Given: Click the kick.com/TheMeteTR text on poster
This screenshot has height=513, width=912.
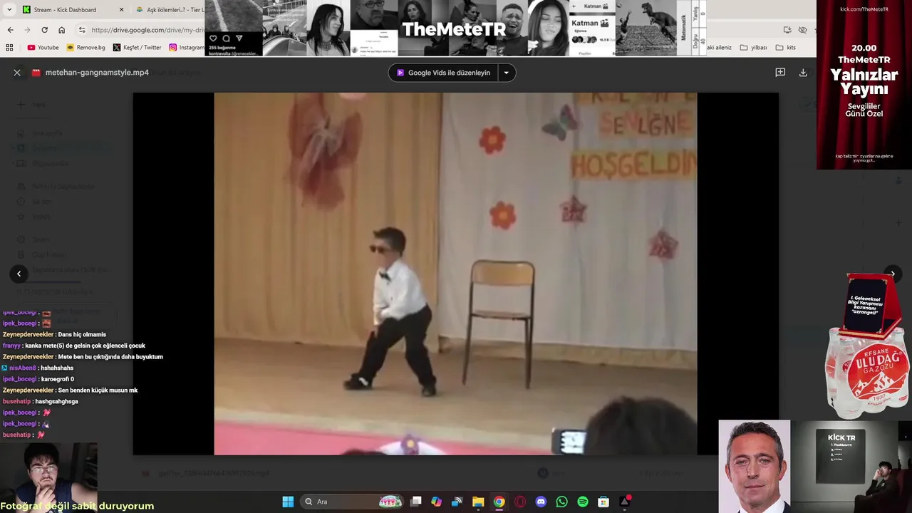Looking at the screenshot, I should (864, 9).
